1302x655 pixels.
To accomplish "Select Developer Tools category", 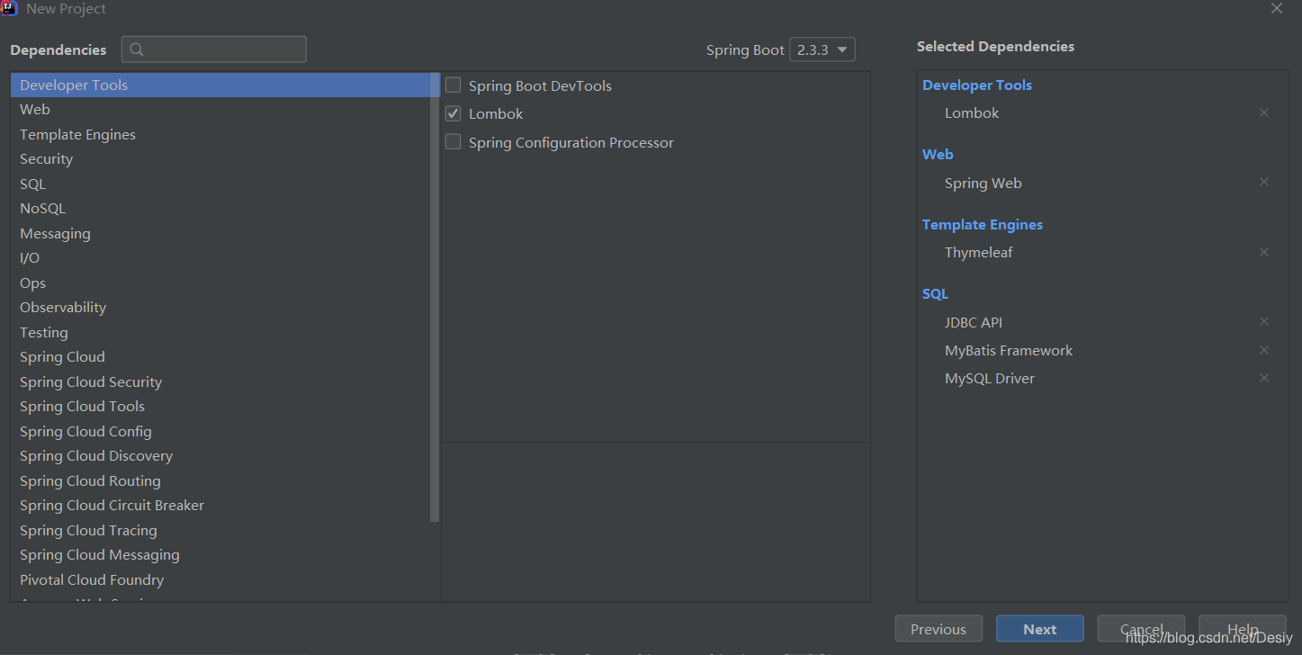I will tap(220, 85).
